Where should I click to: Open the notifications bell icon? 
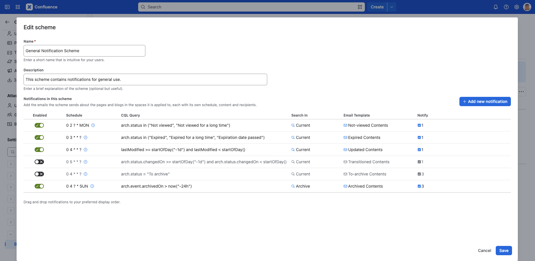pos(496,7)
